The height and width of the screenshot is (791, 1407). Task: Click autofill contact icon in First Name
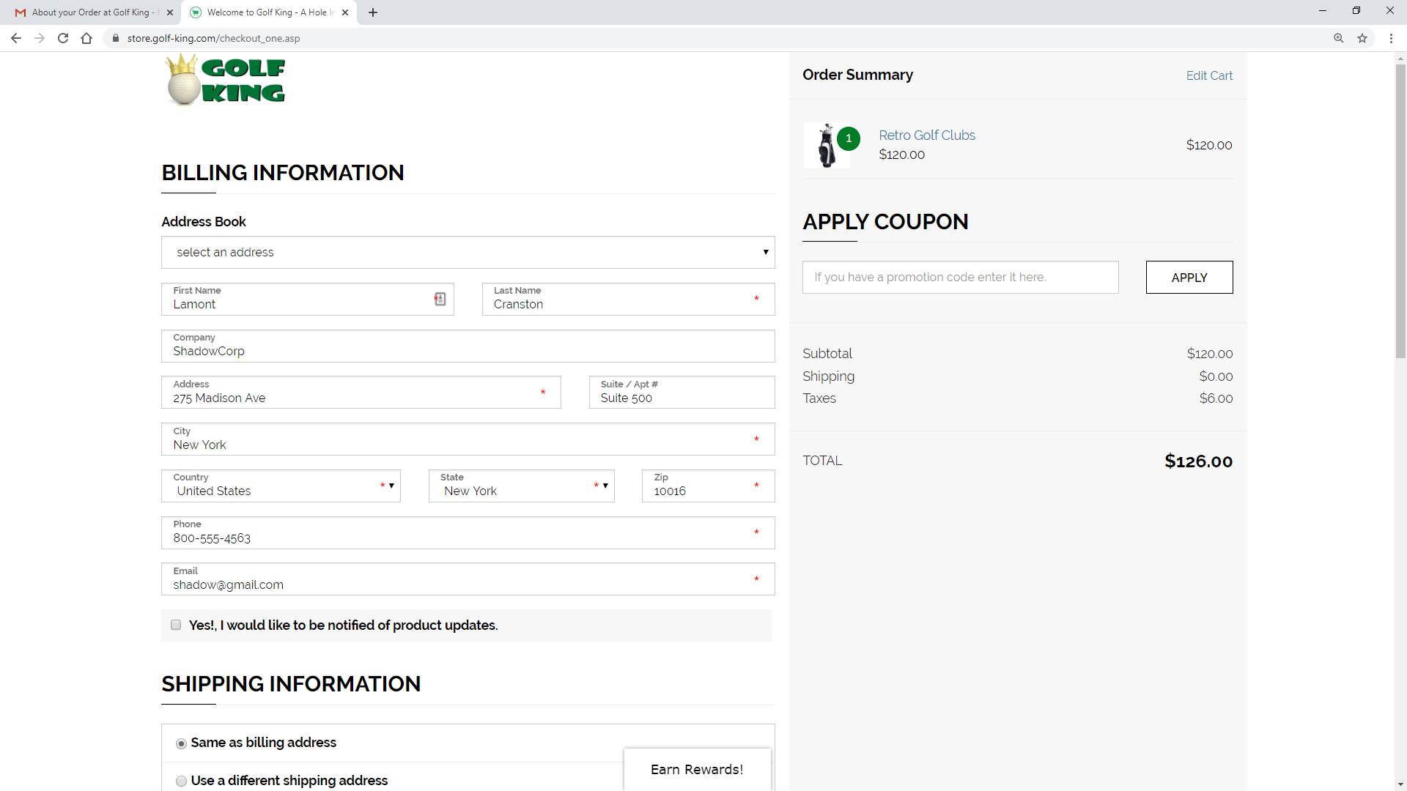pyautogui.click(x=440, y=299)
